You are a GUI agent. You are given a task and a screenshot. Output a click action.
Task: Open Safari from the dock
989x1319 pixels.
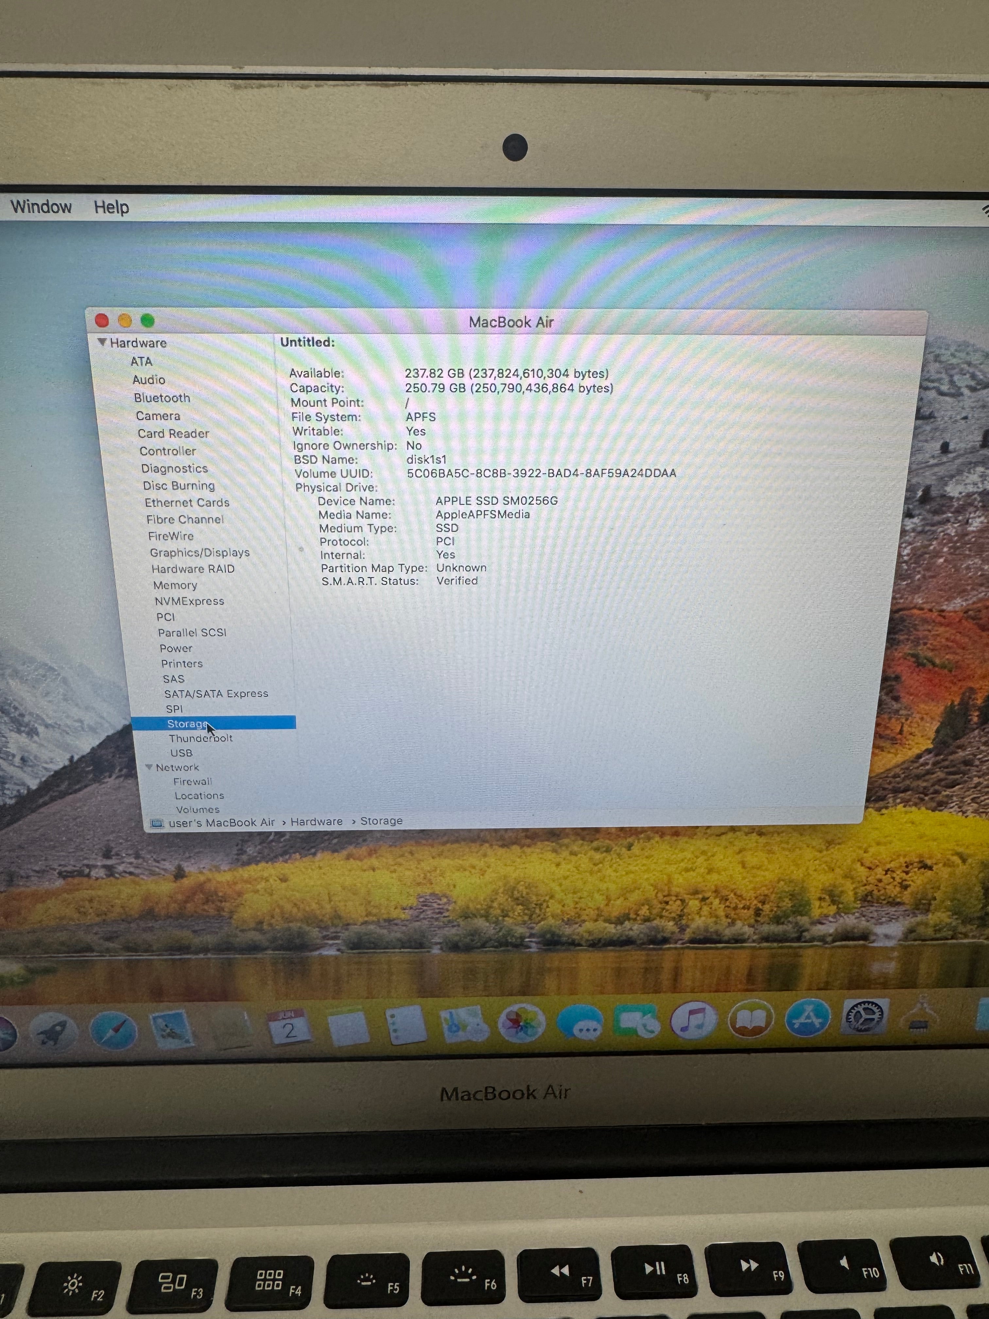[114, 1031]
